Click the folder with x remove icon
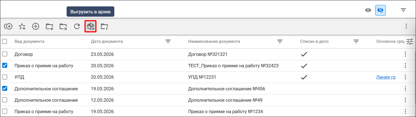Image resolution: width=416 pixels, height=117 pixels. (x=63, y=26)
